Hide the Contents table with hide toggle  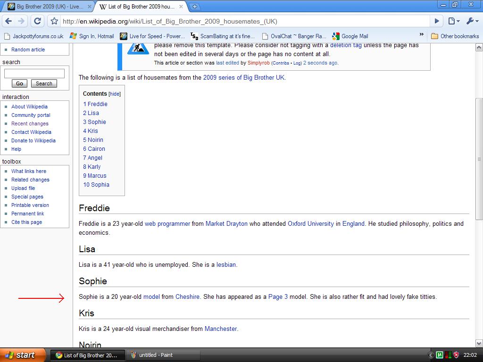(115, 94)
